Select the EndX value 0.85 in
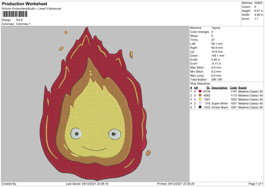 coord(216,60)
